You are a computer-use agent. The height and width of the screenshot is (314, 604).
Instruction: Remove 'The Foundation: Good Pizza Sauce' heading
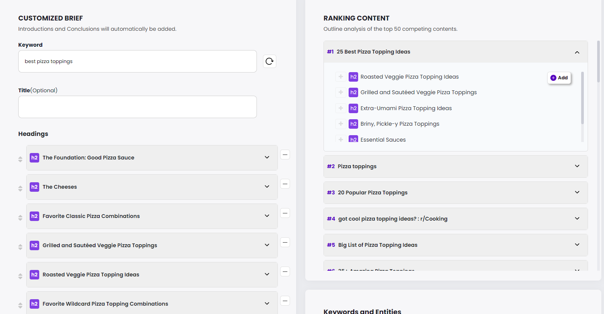click(x=285, y=155)
